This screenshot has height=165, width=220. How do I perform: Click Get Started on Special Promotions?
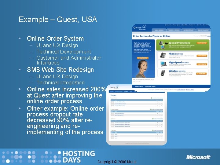(x=202, y=43)
